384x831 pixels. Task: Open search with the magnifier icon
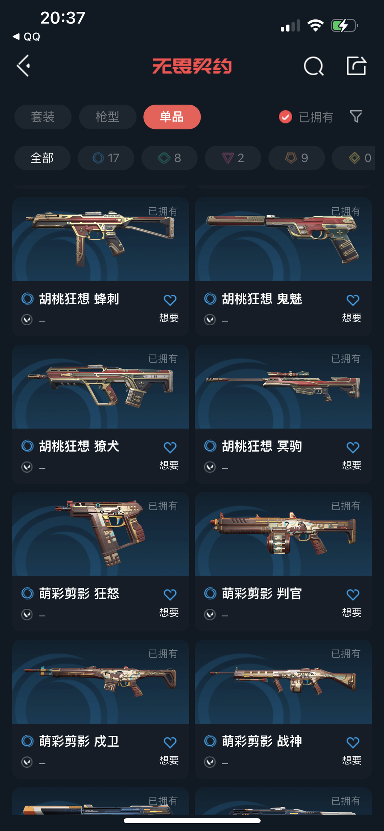(314, 66)
